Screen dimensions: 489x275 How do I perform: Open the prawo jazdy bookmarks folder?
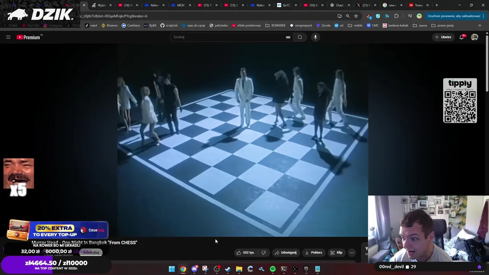tap(442, 26)
